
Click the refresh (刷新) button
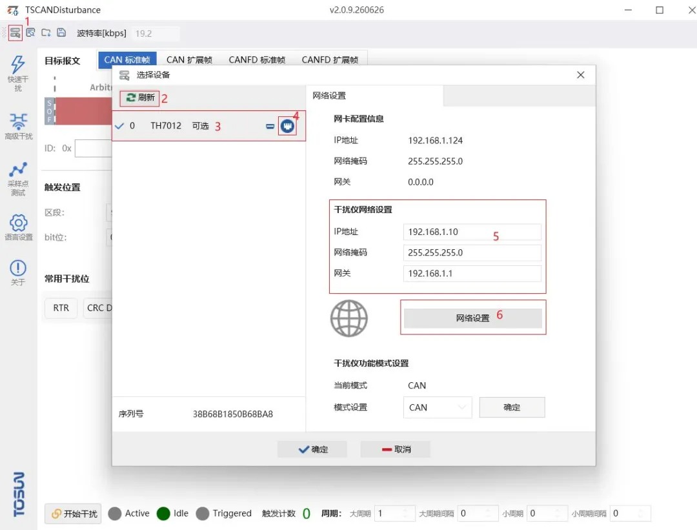(x=139, y=97)
